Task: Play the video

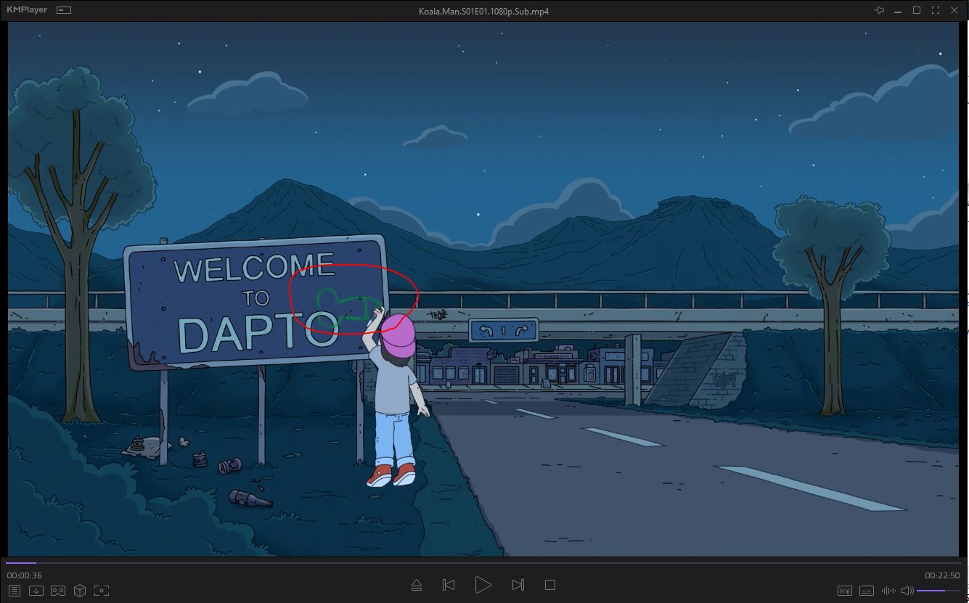Action: click(x=483, y=585)
